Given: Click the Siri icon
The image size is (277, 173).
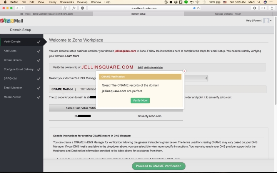Looking at the screenshot, I should [265, 2].
